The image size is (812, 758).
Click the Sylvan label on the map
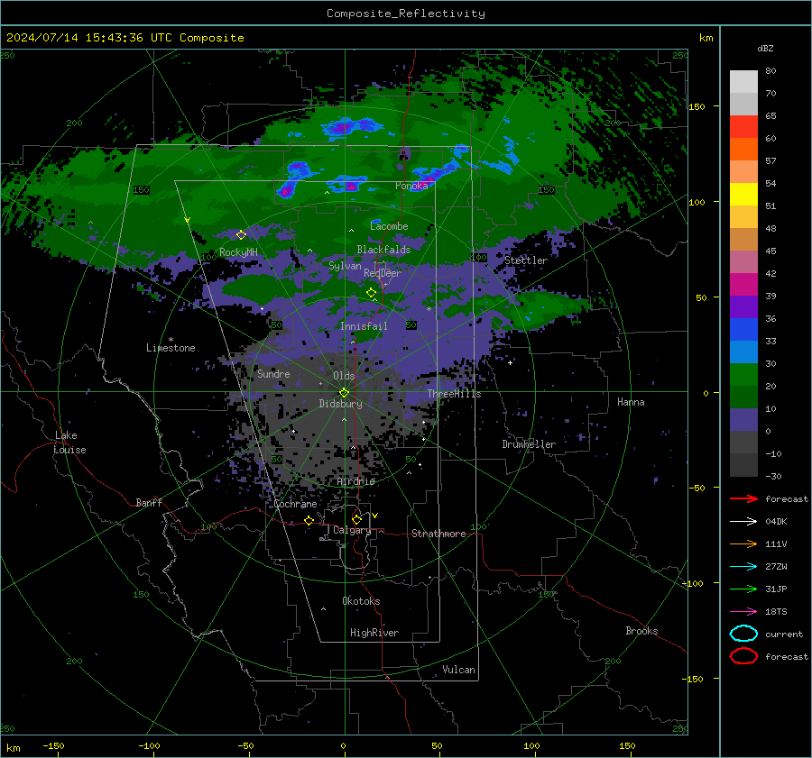tap(345, 266)
